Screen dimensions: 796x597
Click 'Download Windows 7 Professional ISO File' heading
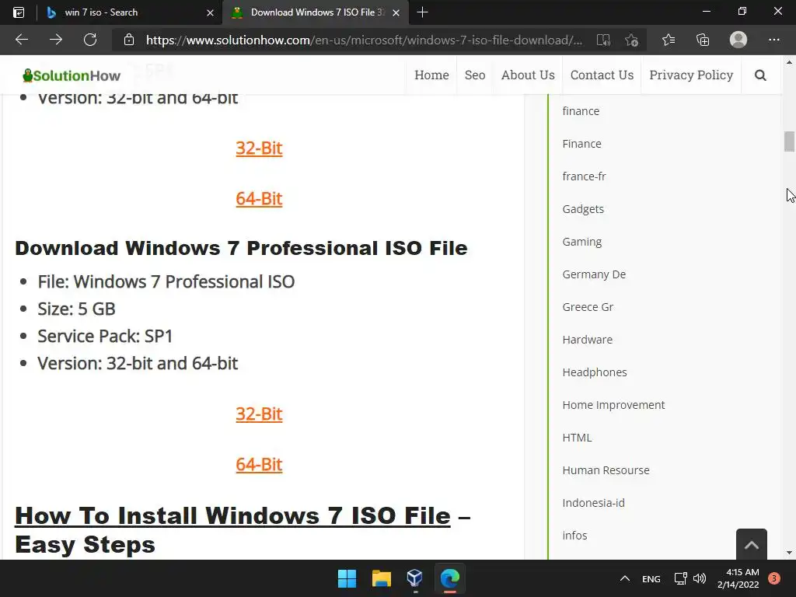(241, 248)
